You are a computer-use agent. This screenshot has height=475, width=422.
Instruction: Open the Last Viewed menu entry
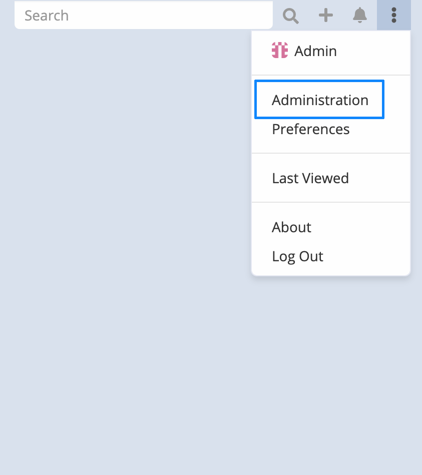310,178
